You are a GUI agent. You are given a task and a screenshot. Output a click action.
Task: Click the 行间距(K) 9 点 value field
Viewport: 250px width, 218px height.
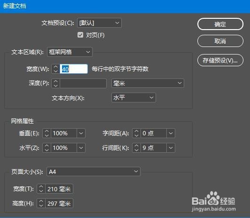(x=154, y=148)
